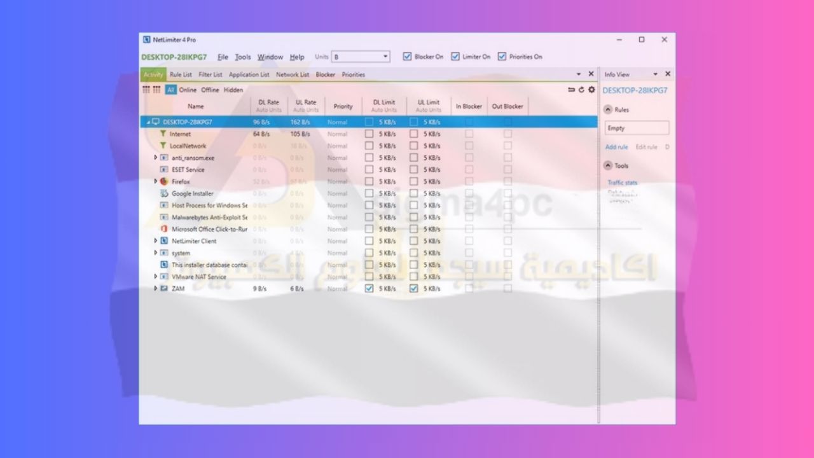Open the File menu
The image size is (814, 458).
tap(223, 57)
